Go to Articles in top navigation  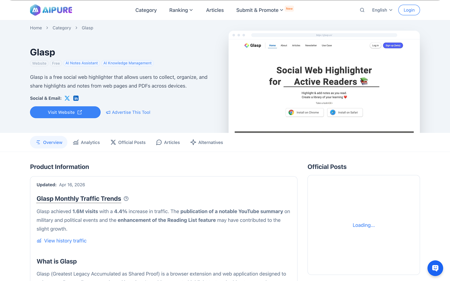click(x=215, y=10)
